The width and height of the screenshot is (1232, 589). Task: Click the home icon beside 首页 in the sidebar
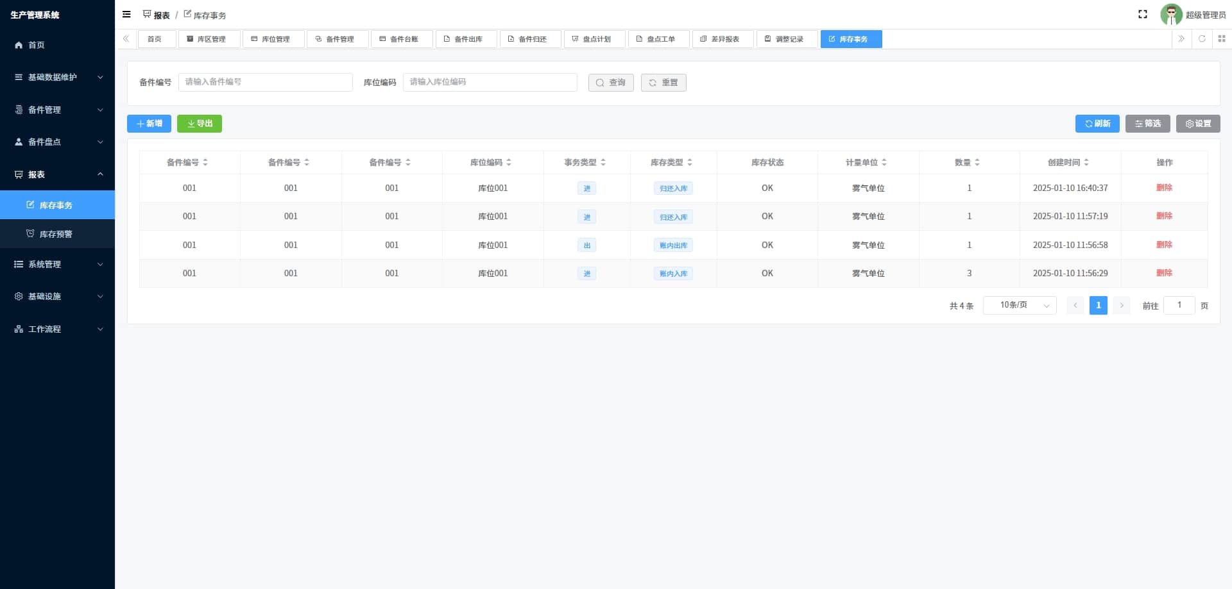(x=19, y=45)
